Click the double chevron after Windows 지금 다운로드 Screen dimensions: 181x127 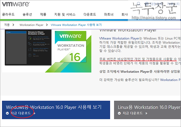click(x=34, y=113)
